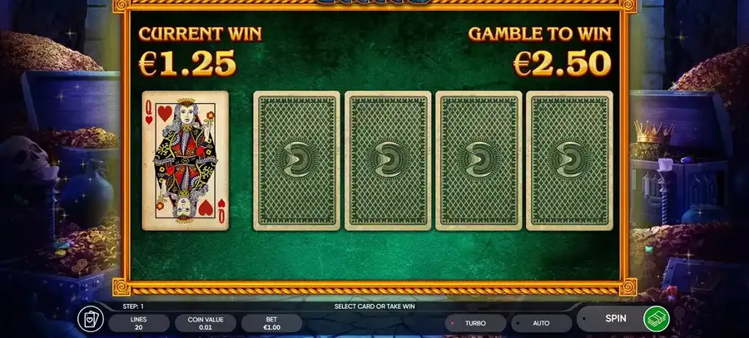
Task: Click the red dot beside Turbo
Action: (x=452, y=323)
